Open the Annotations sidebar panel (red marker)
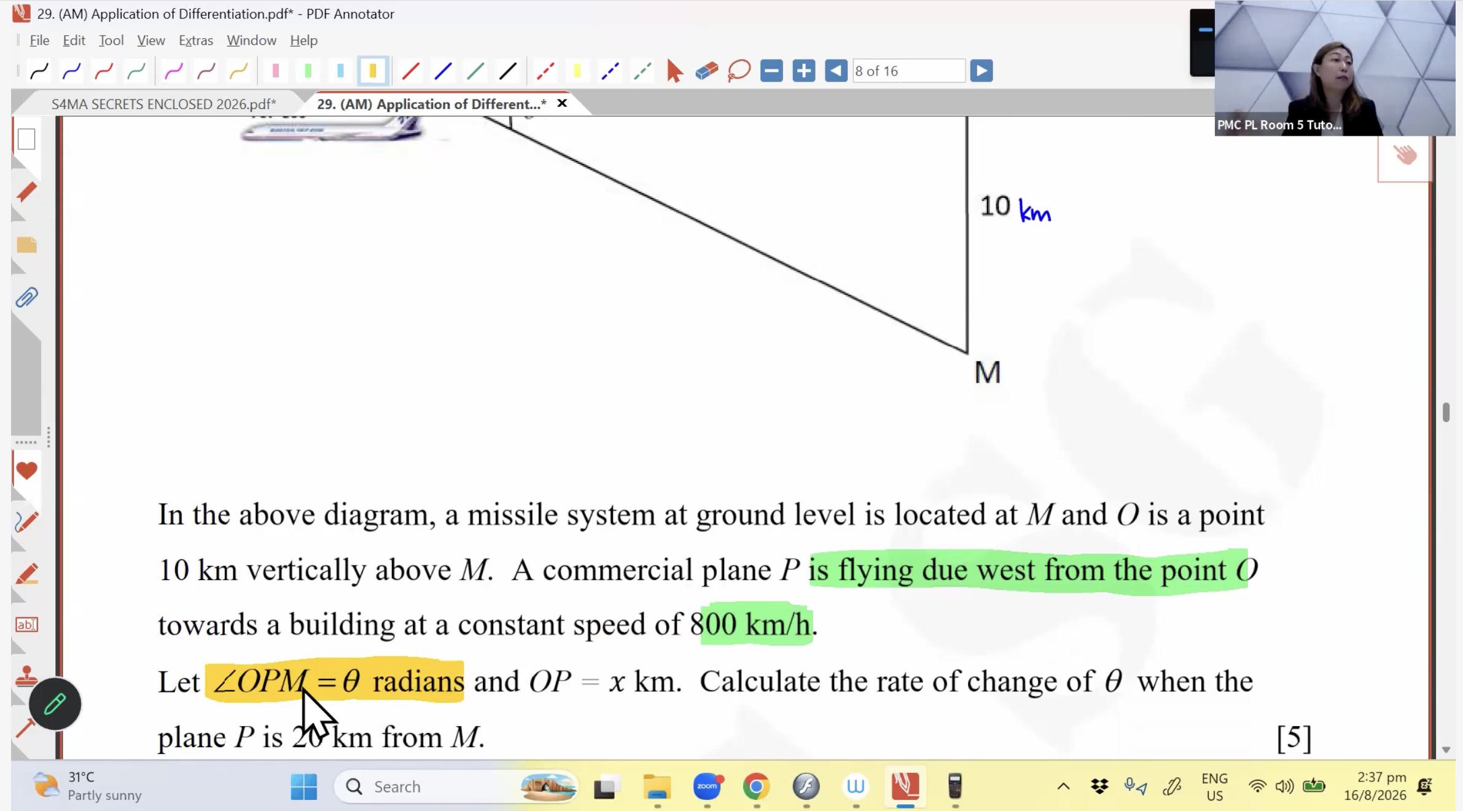Viewport: 1463px width, 811px height. click(26, 192)
